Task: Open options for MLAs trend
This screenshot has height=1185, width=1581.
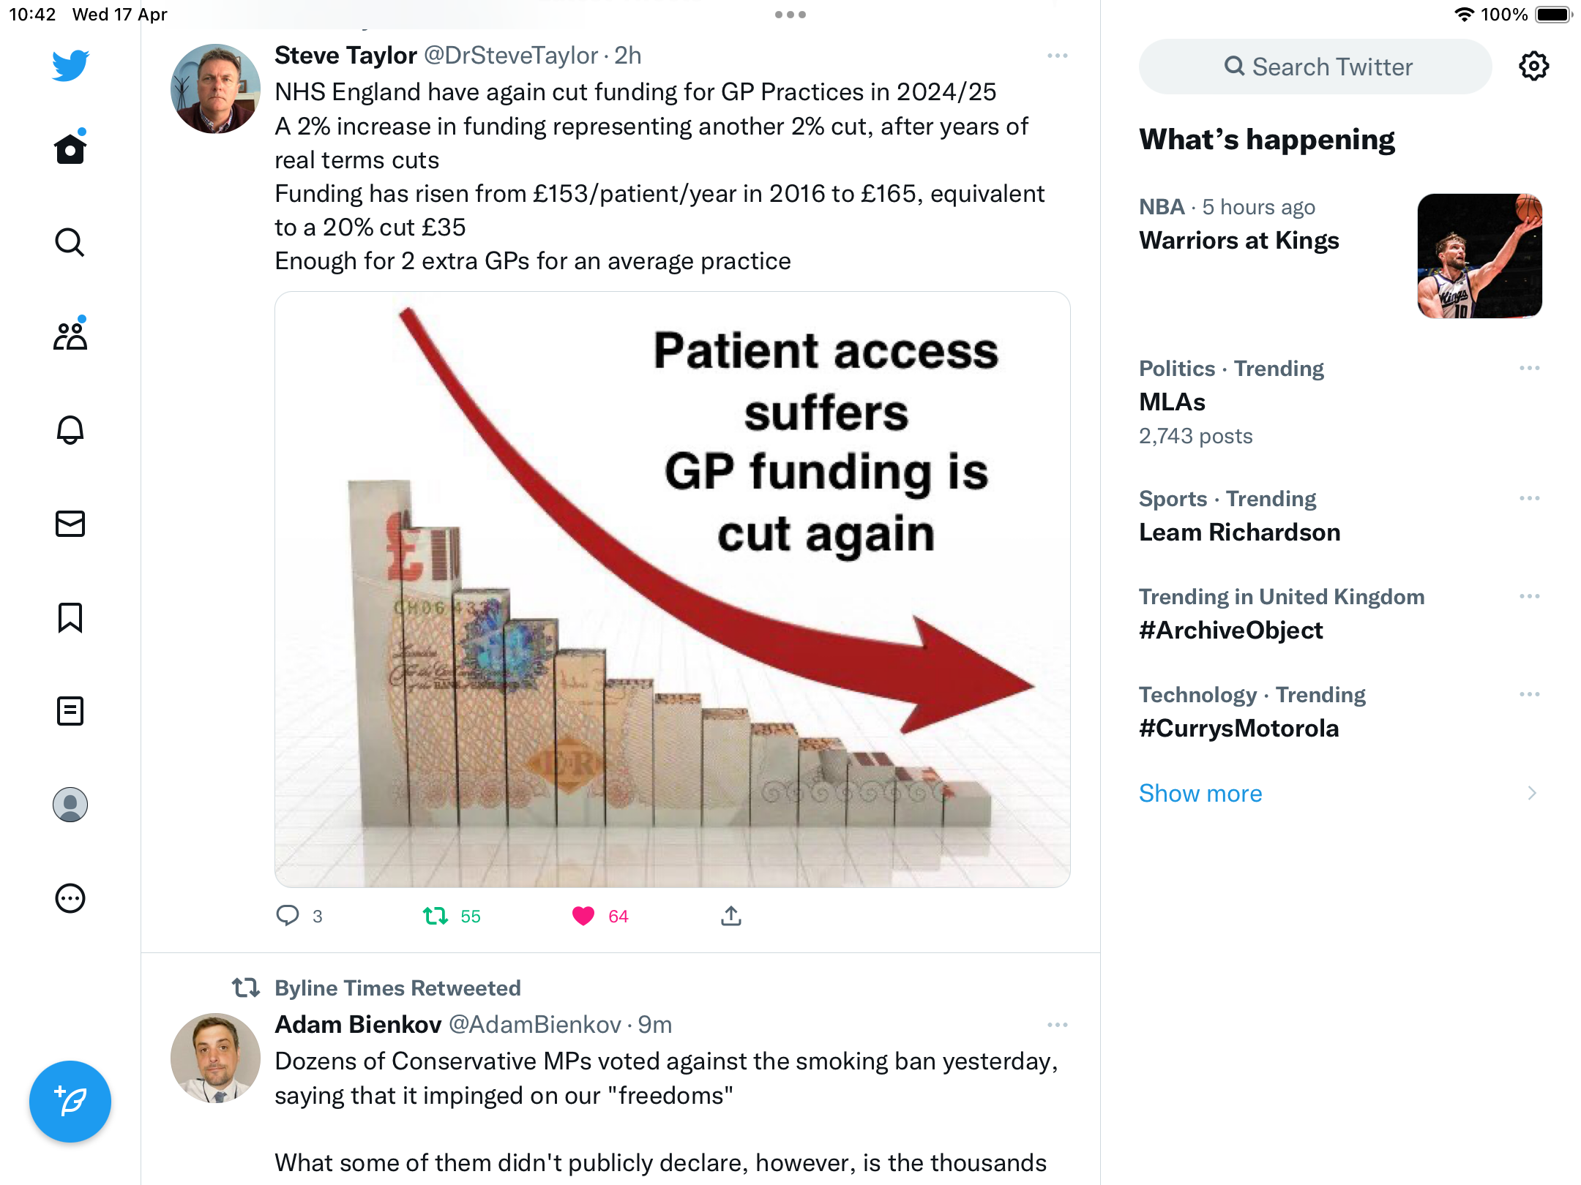Action: click(x=1529, y=368)
